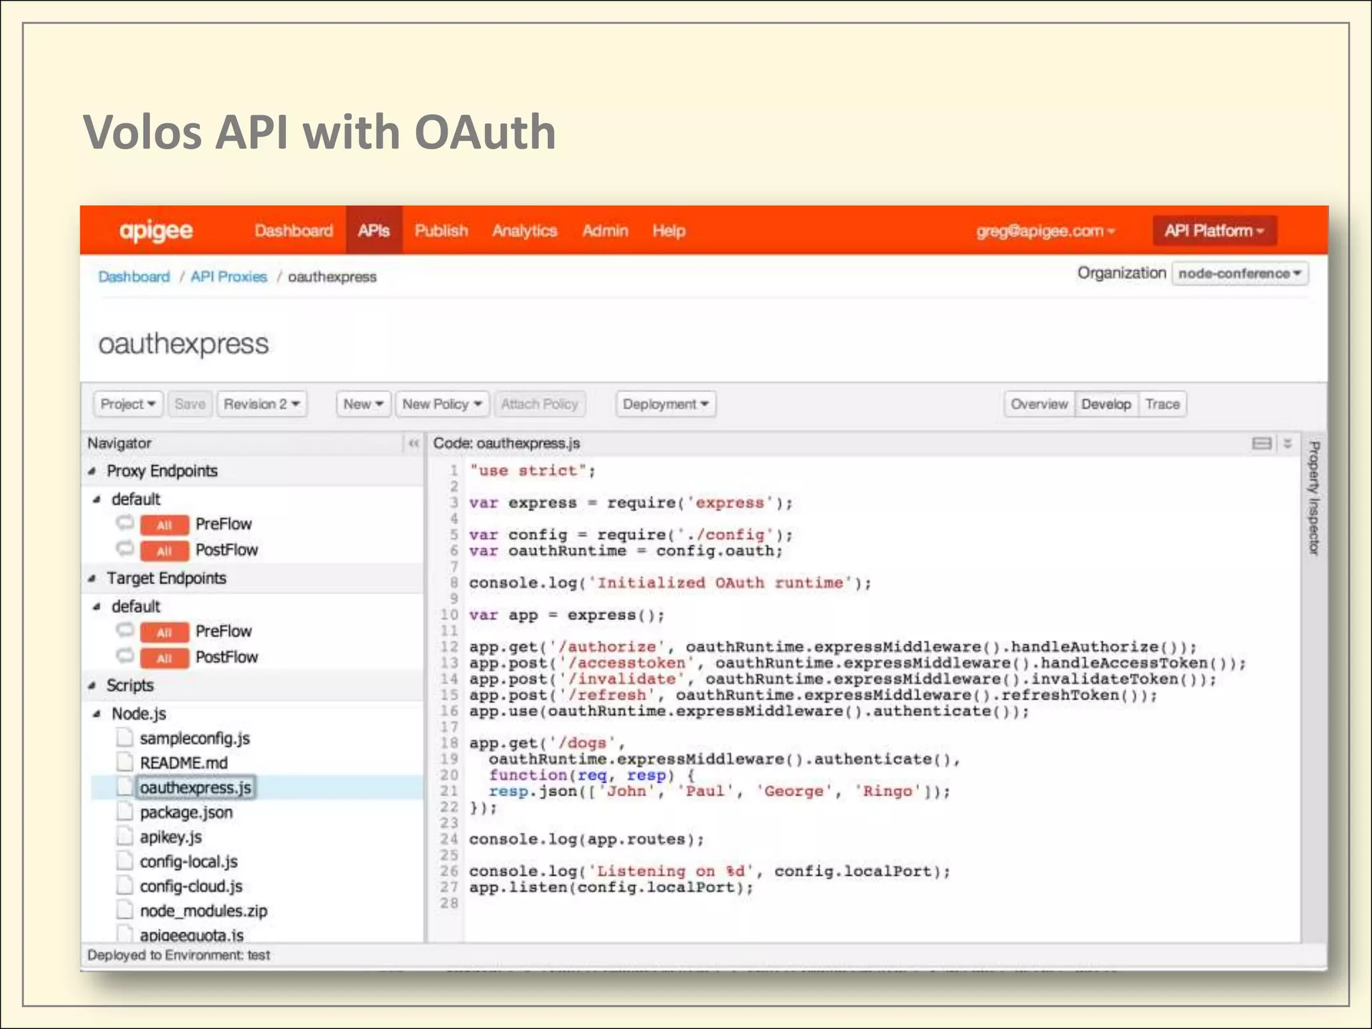Collapse the Node.js folder

point(97,713)
